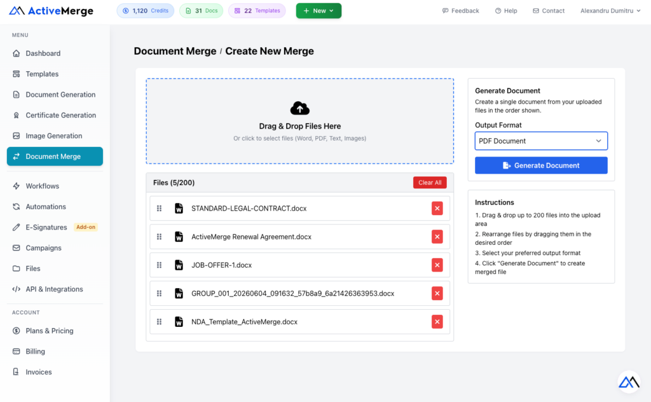
Task: Remove GROUP_001 file with red X
Action: pos(437,293)
